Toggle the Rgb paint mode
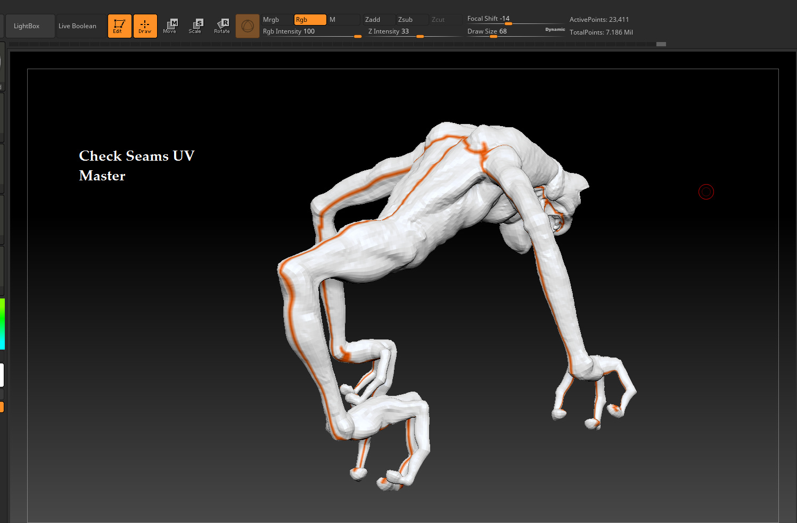This screenshot has height=523, width=797. click(x=310, y=20)
